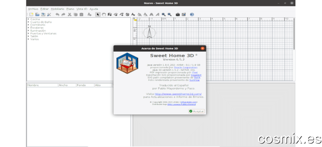Choose the Create walls tool

[x=109, y=14]
